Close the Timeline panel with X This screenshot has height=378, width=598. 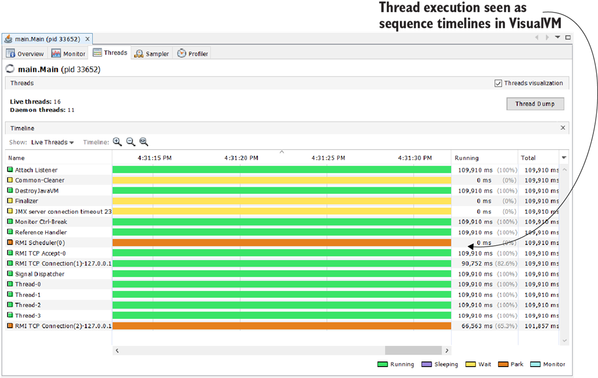[x=562, y=128]
